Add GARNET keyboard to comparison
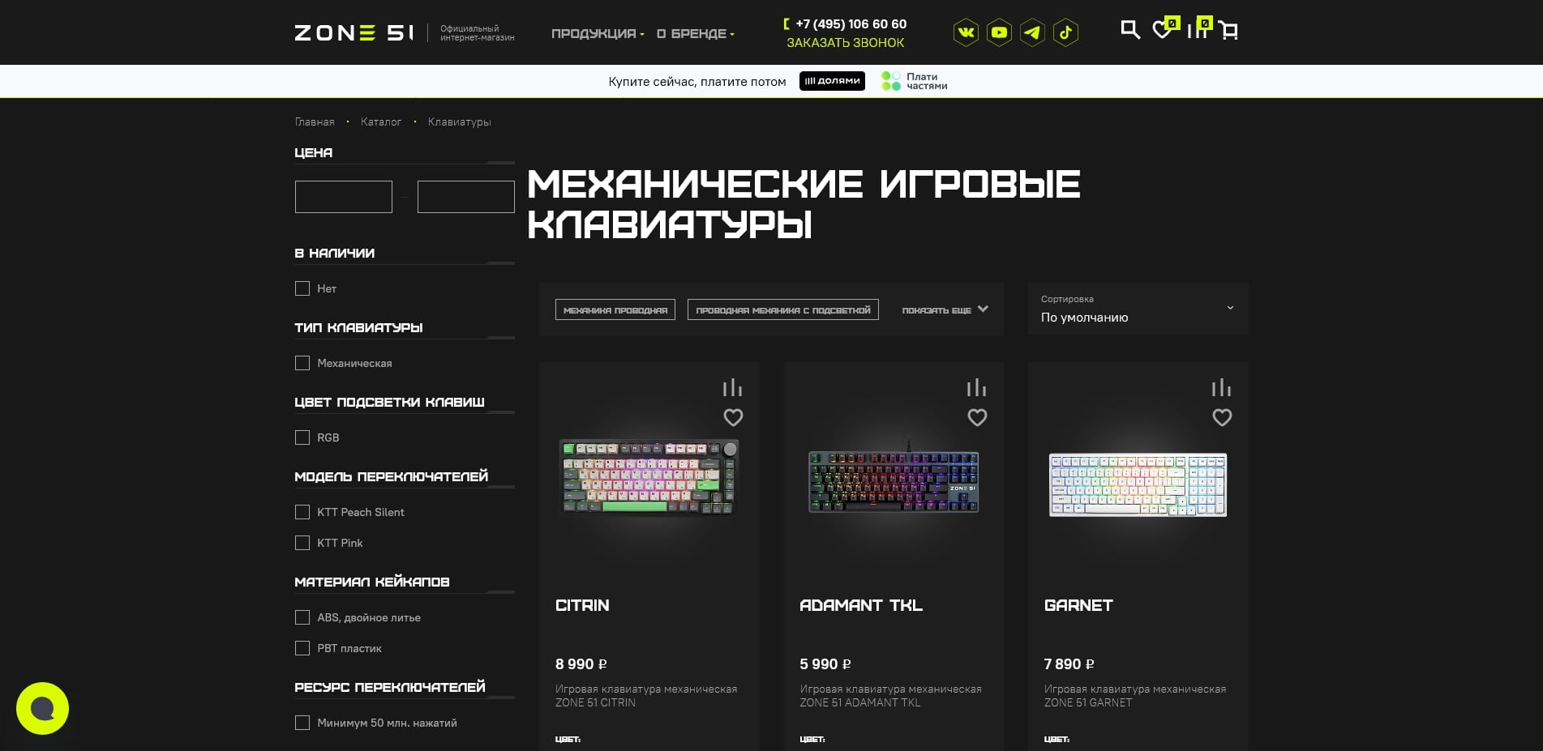This screenshot has height=751, width=1543. point(1221,388)
